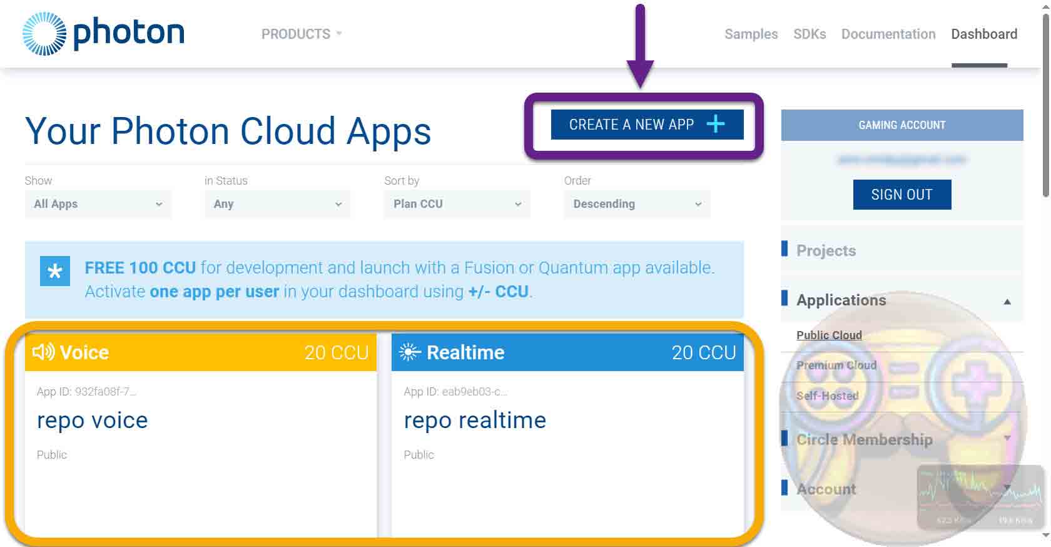Open the Public Cloud link

click(x=829, y=335)
